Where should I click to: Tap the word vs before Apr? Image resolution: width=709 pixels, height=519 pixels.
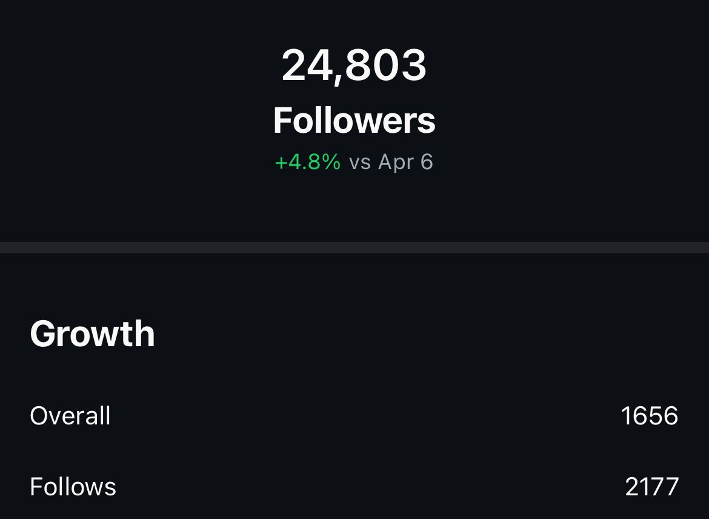360,163
